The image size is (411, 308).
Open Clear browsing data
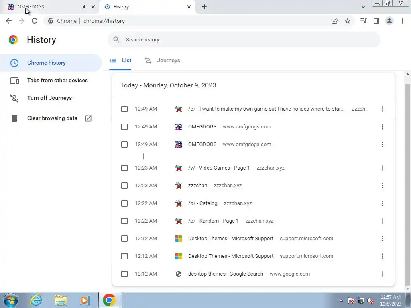51,118
